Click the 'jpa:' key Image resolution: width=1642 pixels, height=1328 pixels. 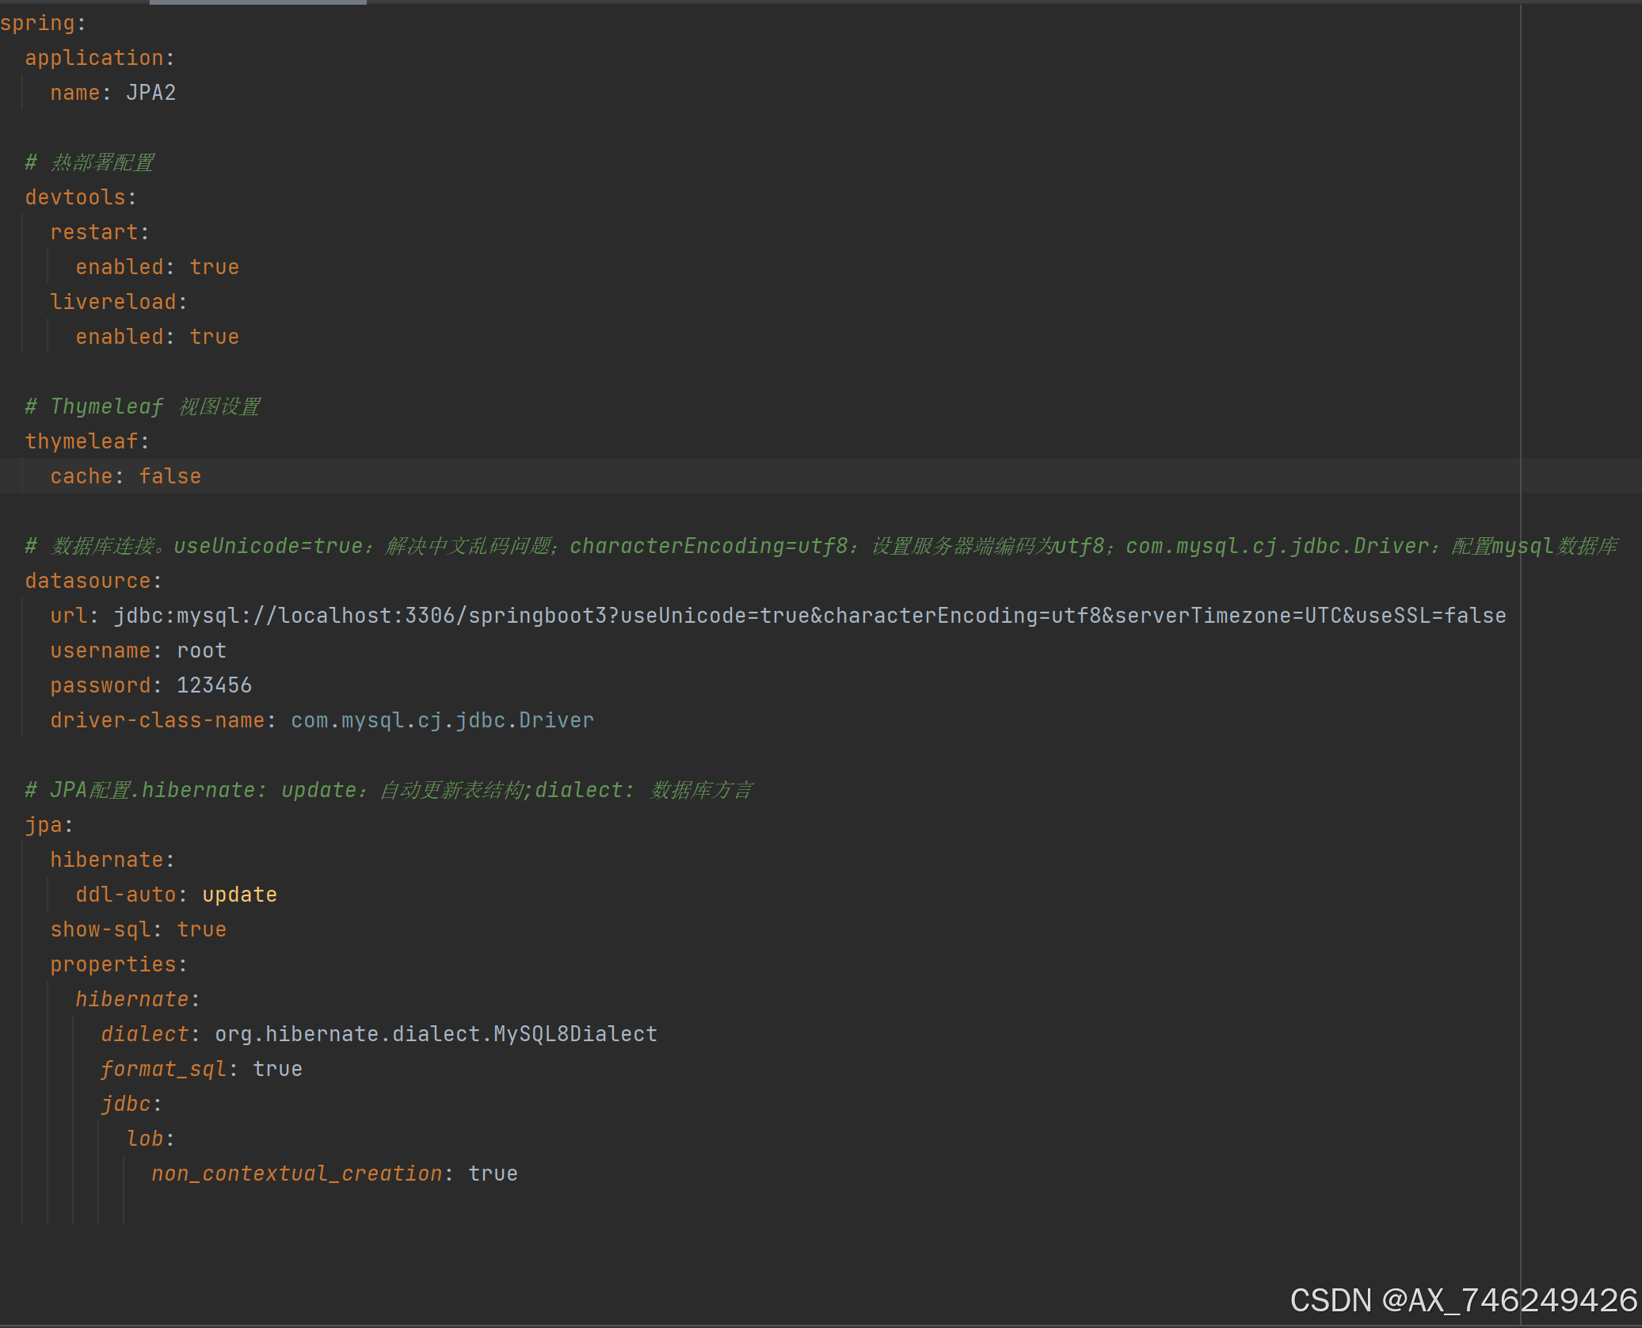(x=44, y=825)
